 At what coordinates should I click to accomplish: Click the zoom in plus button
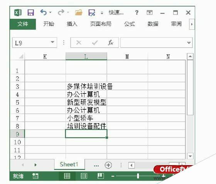pyautogui.click(x=164, y=176)
